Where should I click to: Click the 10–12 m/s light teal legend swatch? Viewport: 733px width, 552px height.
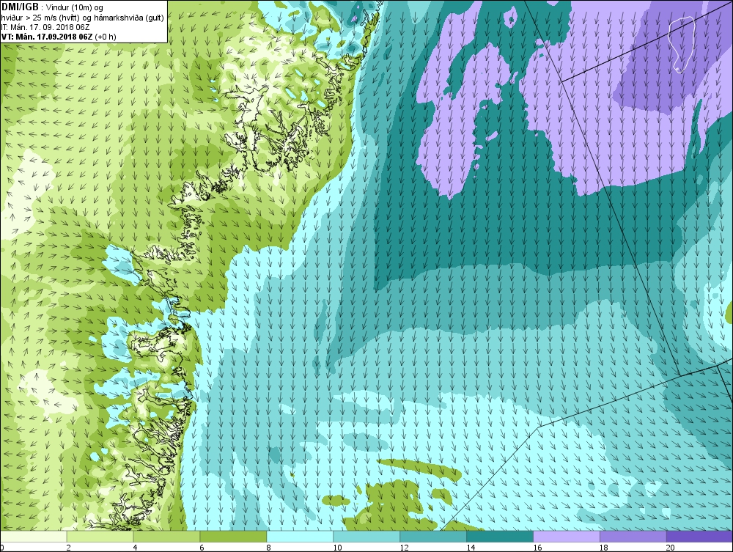(x=366, y=537)
